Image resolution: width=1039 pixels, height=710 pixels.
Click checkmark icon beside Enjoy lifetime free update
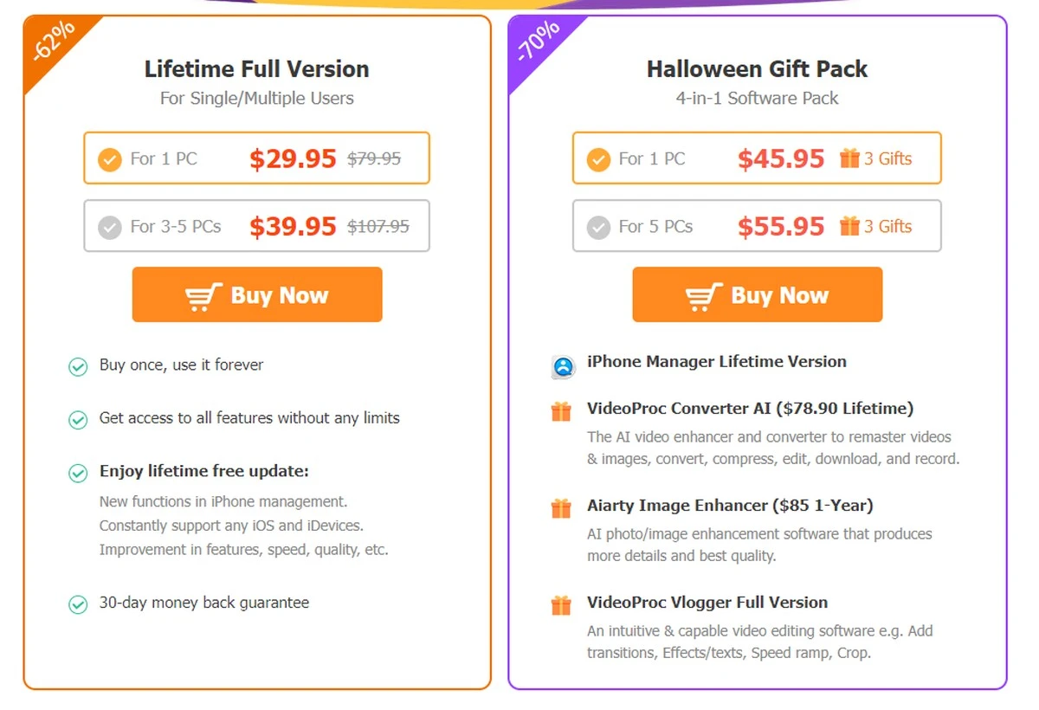78,474
